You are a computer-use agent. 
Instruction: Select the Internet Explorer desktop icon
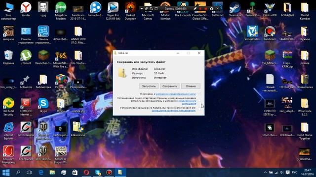coord(8,131)
